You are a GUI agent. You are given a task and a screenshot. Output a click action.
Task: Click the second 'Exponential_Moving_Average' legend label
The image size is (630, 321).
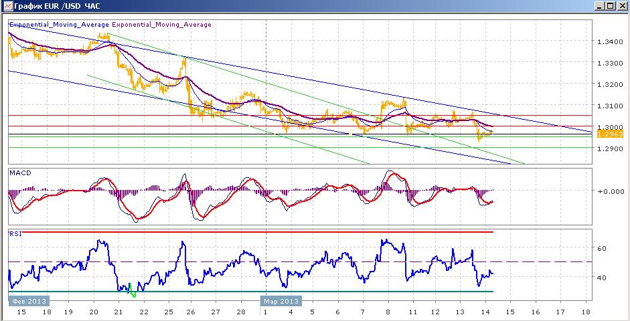click(x=161, y=25)
